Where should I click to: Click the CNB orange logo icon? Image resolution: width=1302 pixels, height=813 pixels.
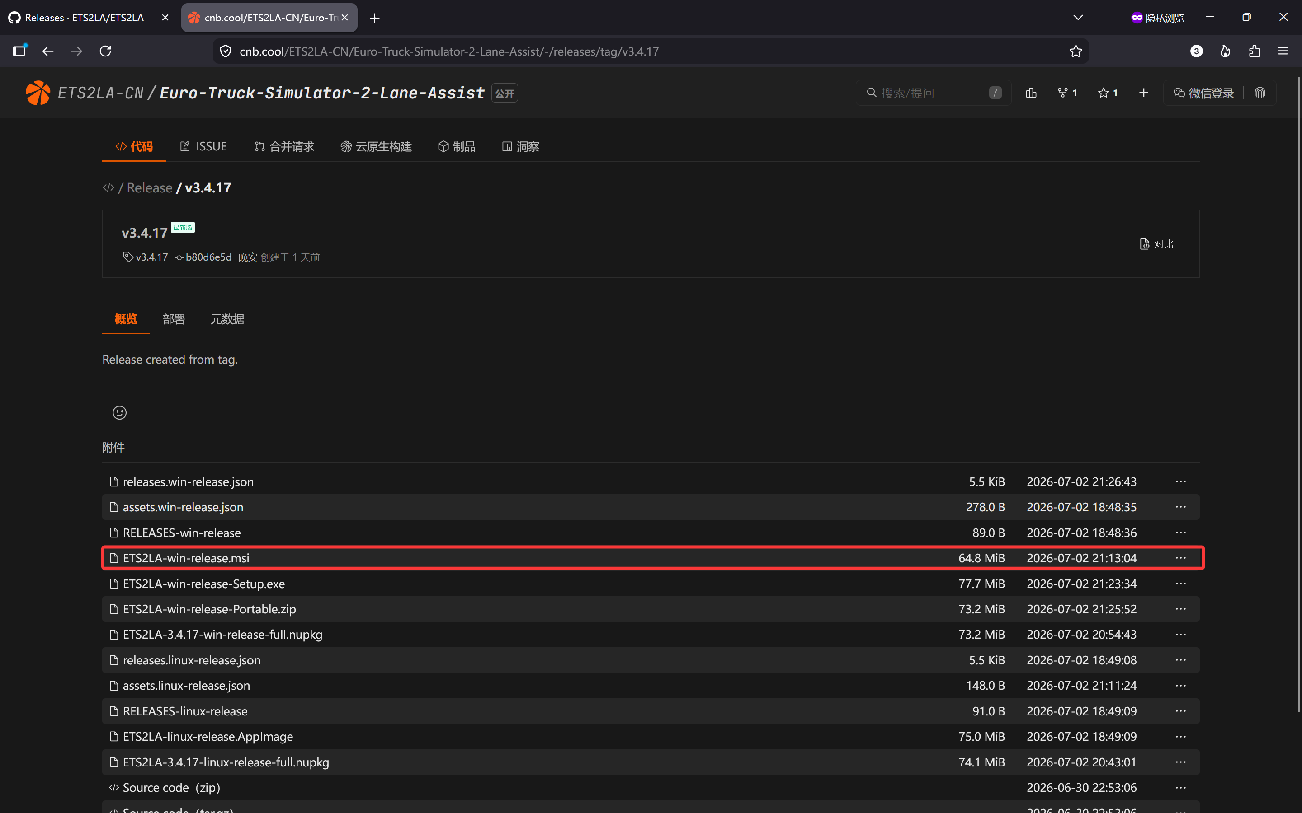(38, 93)
